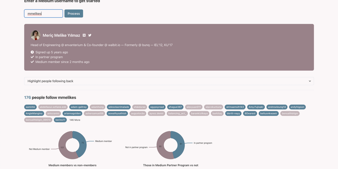Select the ahague387 follower tag
338x169 pixels.
coord(175,107)
